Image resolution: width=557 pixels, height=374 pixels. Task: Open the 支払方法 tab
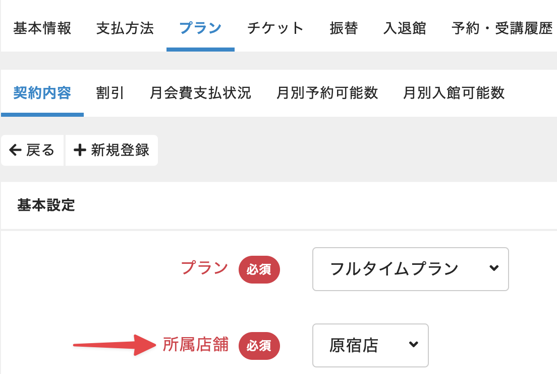(x=125, y=29)
